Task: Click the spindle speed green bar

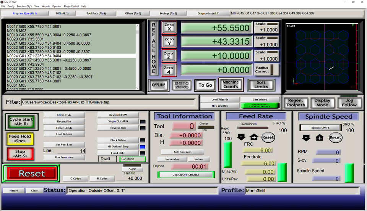Action: point(349,173)
